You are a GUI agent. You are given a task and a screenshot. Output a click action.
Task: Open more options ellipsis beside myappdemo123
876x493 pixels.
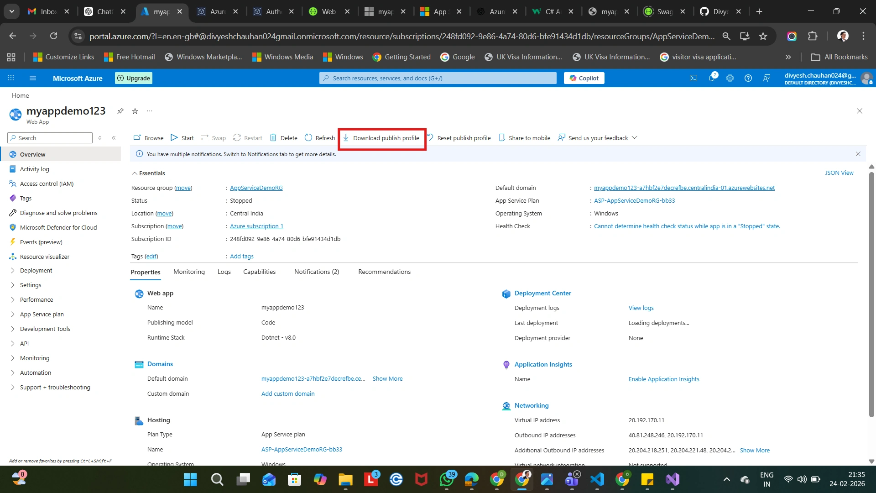pyautogui.click(x=150, y=111)
